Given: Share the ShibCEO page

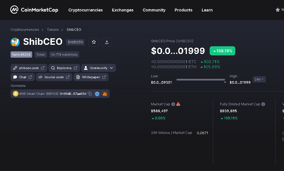Looking at the screenshot, I should click(x=107, y=42).
